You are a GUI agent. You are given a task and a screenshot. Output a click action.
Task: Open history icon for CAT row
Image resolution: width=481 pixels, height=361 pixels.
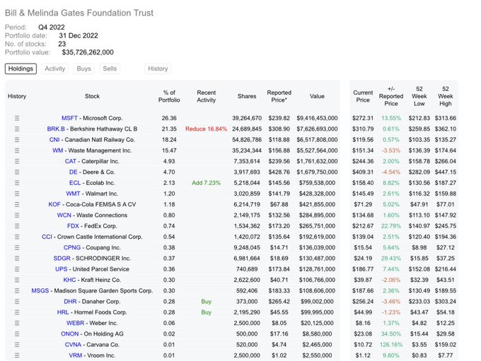pos(17,161)
